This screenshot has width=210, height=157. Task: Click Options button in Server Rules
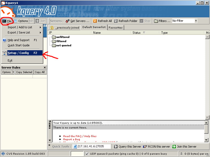6,72
